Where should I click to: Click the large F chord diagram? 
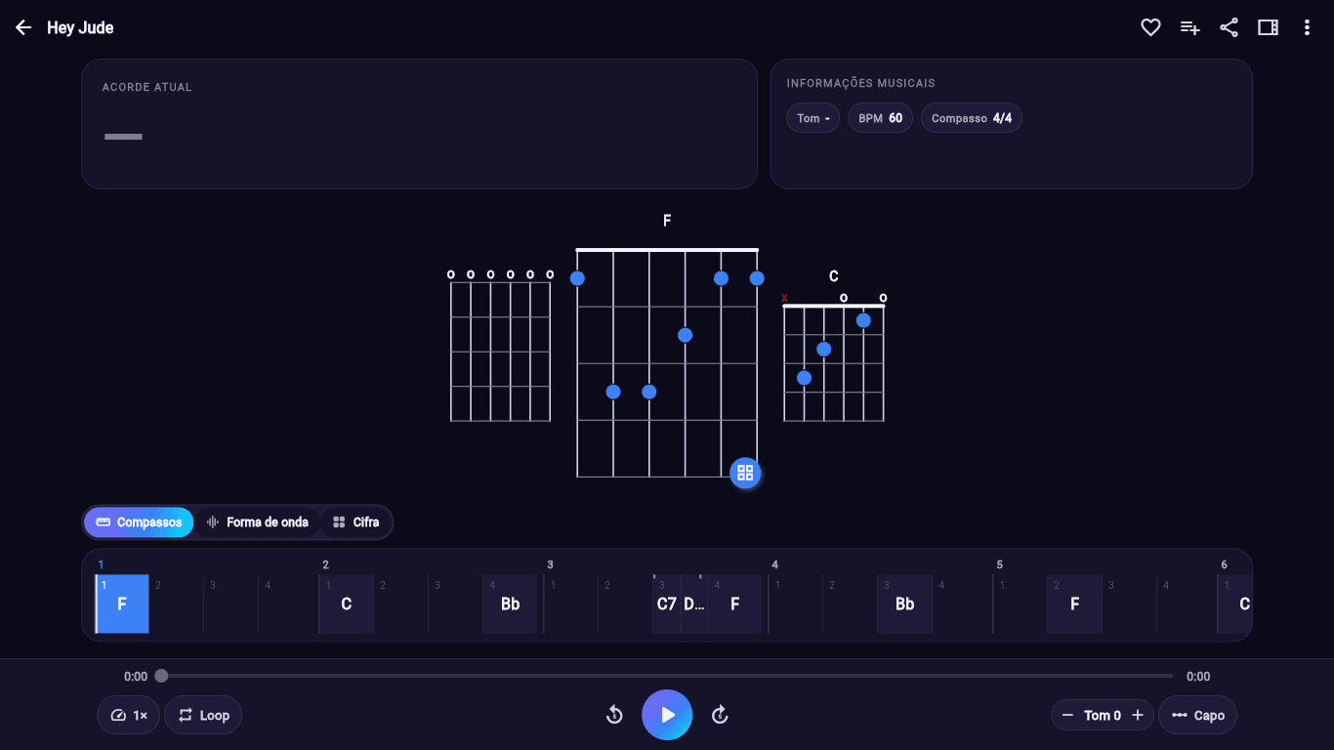coord(667,363)
